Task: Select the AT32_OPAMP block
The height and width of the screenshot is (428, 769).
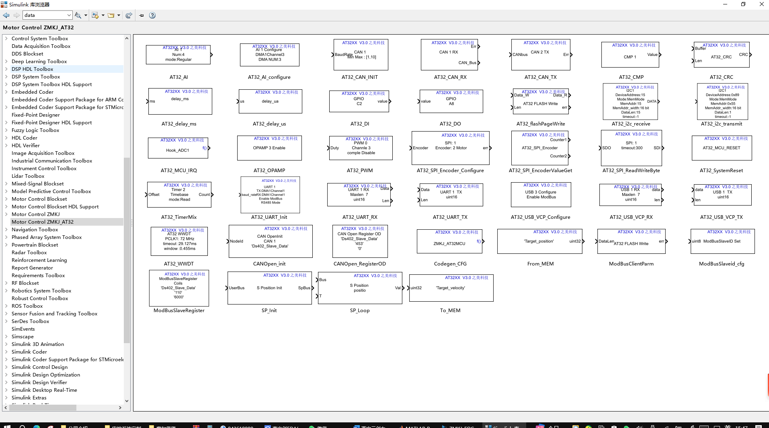Action: click(x=269, y=148)
